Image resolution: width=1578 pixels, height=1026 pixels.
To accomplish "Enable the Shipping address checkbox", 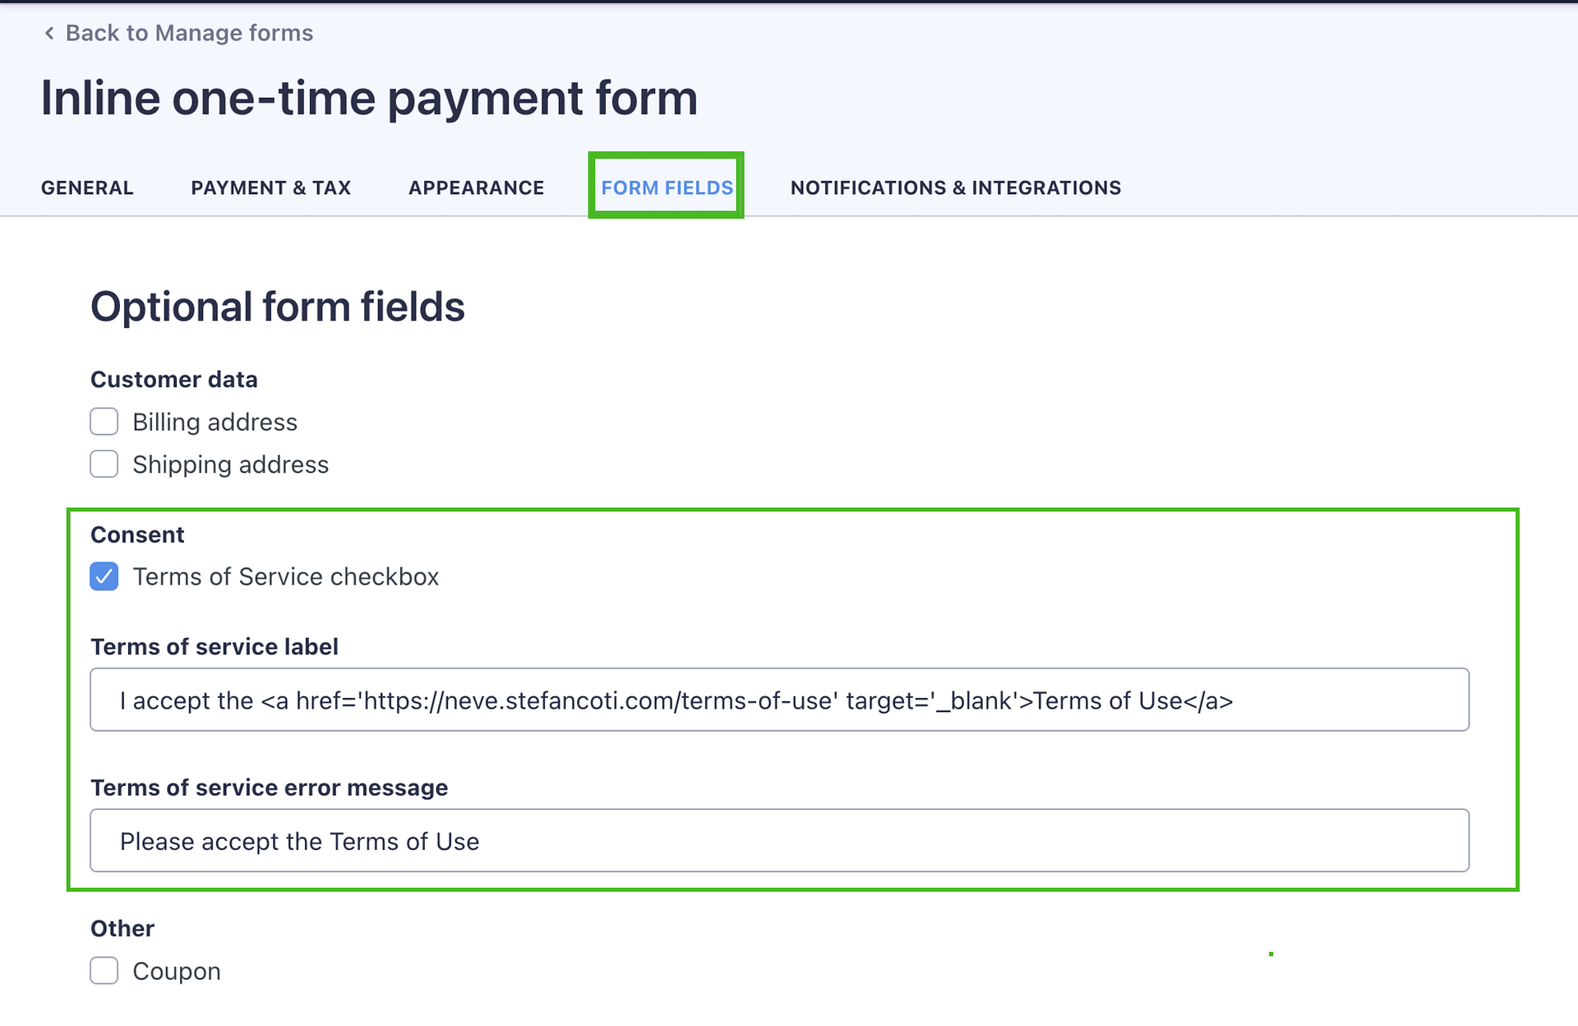I will coord(104,464).
